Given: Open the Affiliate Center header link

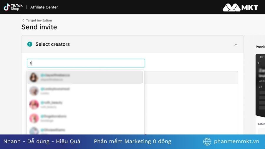Looking at the screenshot, I should click(x=44, y=7).
